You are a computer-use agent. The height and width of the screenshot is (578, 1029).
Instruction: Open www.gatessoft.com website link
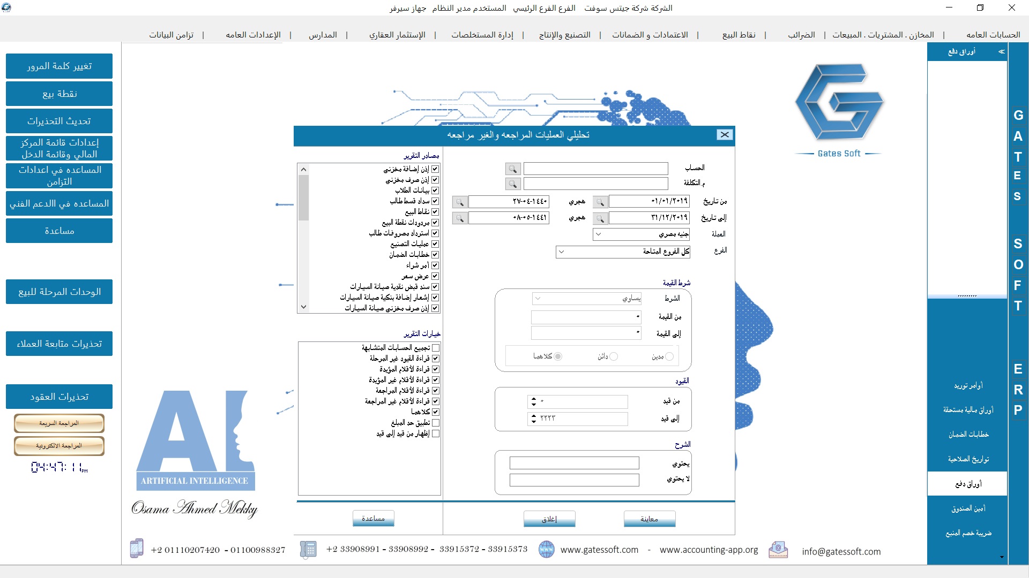pyautogui.click(x=599, y=550)
